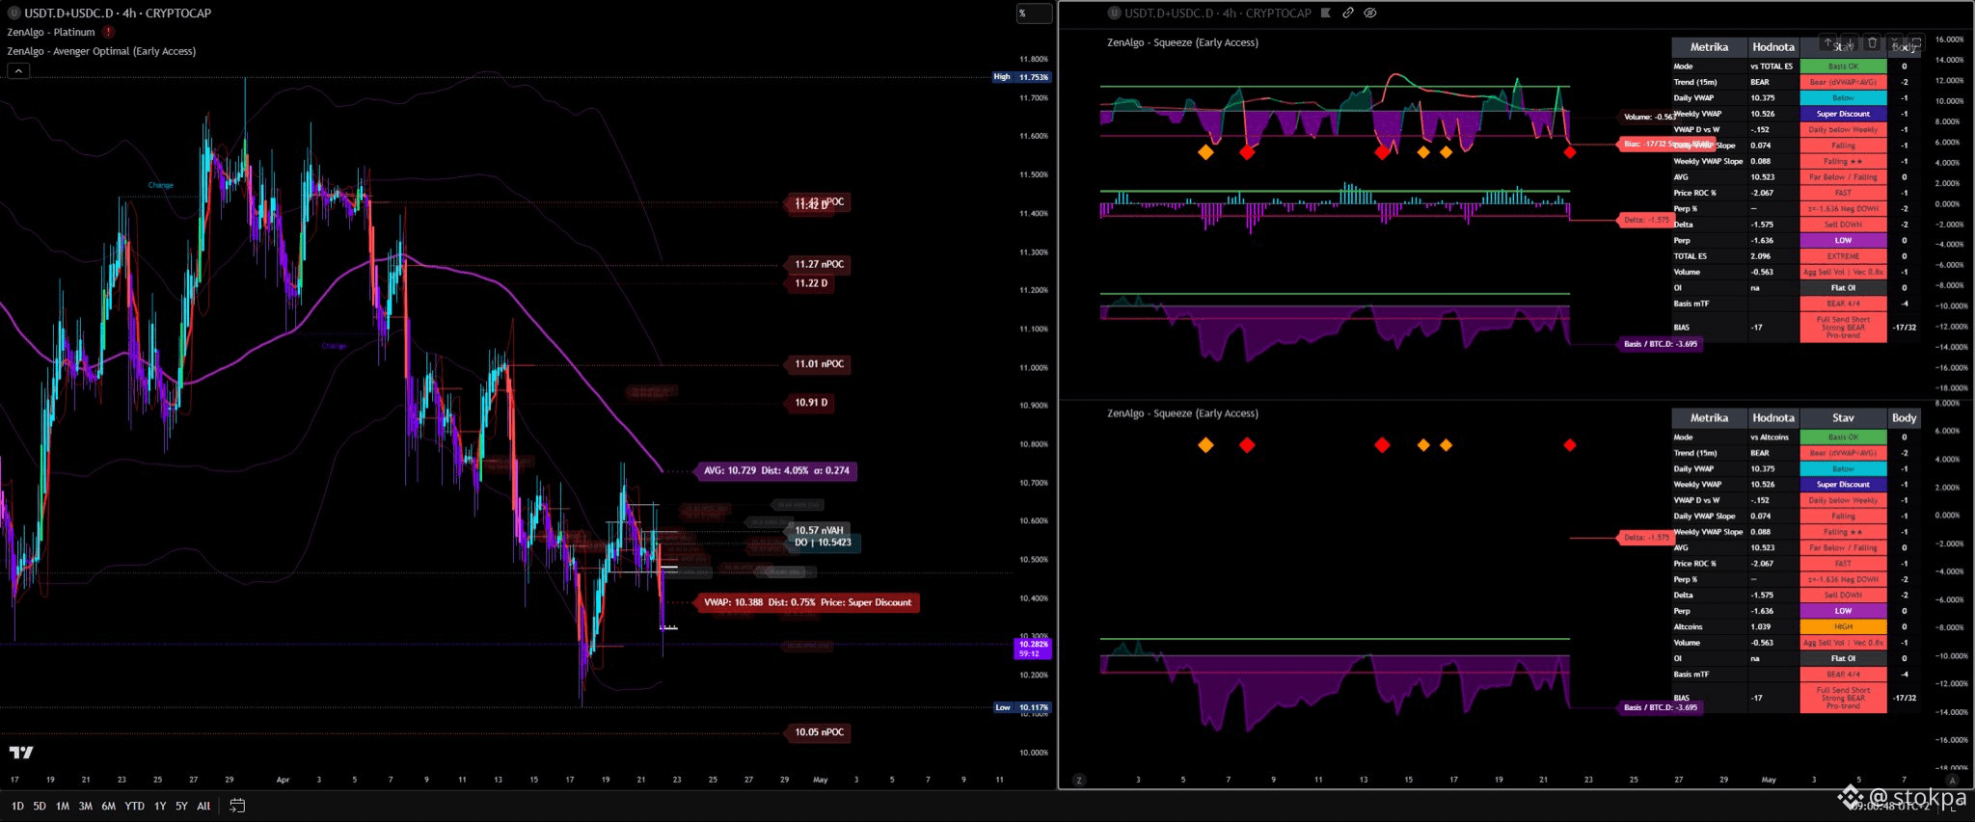Click the 11.22 D level label
Image resolution: width=1975 pixels, height=822 pixels.
811,283
